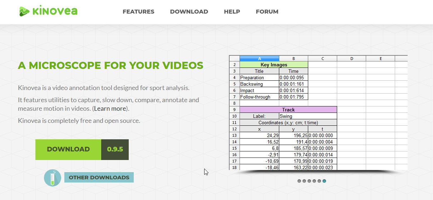The width and height of the screenshot is (433, 200).
Task: Click the 'A MICROSCOPE FOR YOUR VIDEOS' heading
Action: pyautogui.click(x=110, y=66)
